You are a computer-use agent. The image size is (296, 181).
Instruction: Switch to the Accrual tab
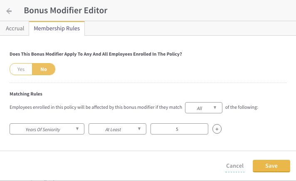point(15,28)
